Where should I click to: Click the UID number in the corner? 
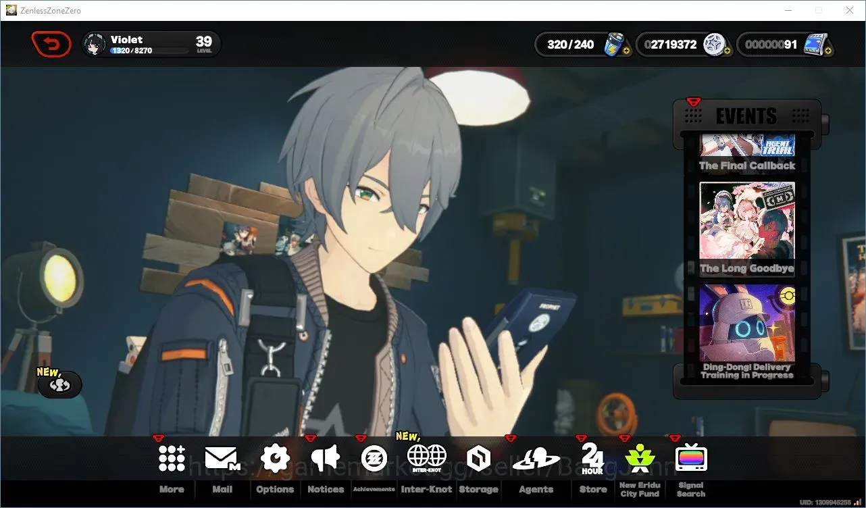point(824,503)
